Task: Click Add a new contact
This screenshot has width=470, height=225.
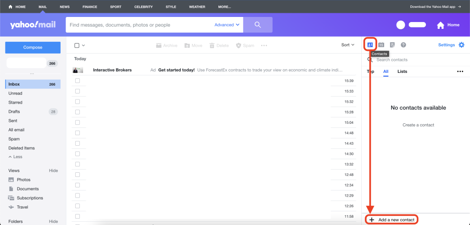Action: 392,220
